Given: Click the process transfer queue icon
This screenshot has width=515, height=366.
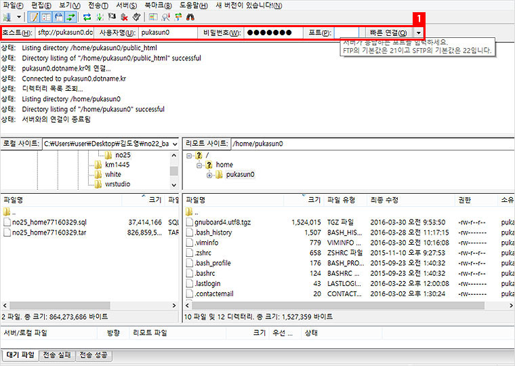Looking at the screenshot, I should (x=100, y=16).
